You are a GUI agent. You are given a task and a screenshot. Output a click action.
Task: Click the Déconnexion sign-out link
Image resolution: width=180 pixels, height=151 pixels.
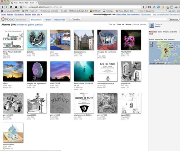pyautogui.click(x=175, y=14)
